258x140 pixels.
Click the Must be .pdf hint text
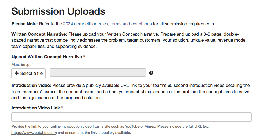(x=22, y=65)
